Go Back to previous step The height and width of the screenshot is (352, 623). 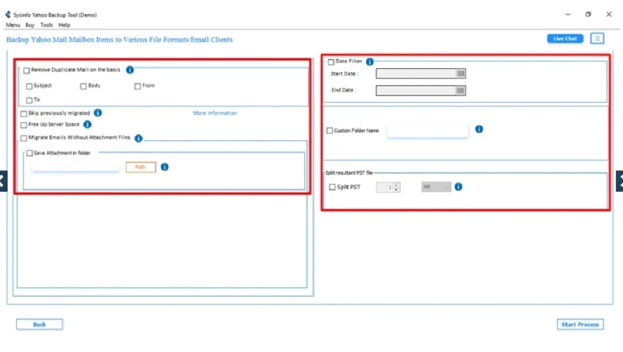pyautogui.click(x=40, y=324)
